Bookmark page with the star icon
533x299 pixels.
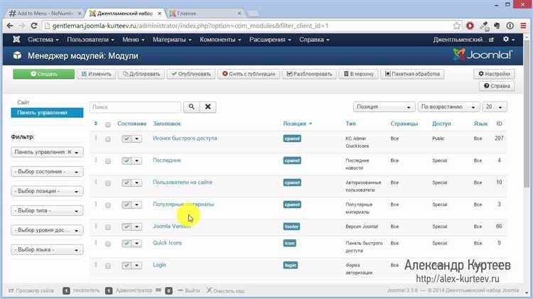point(456,26)
